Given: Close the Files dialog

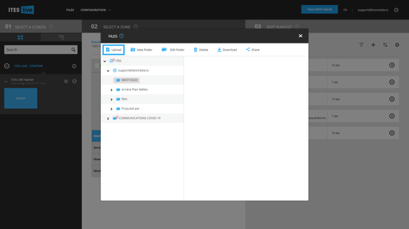Looking at the screenshot, I should click(300, 36).
